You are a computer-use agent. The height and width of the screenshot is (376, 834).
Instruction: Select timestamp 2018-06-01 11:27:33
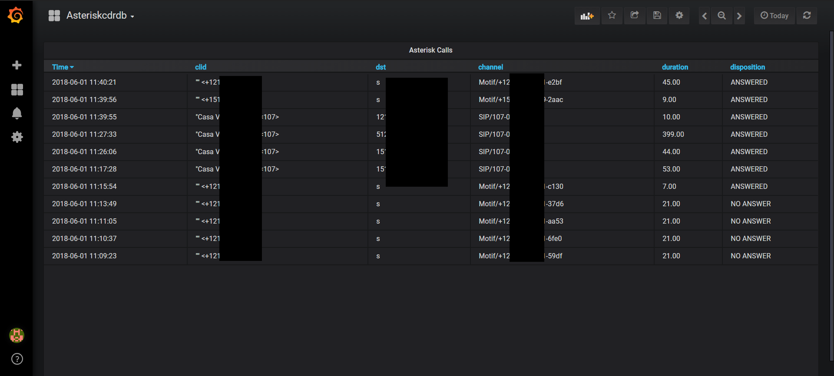pyautogui.click(x=84, y=135)
